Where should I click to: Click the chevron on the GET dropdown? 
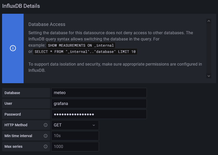pos(94,125)
